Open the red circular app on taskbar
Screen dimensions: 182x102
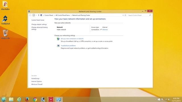[x=51, y=99]
